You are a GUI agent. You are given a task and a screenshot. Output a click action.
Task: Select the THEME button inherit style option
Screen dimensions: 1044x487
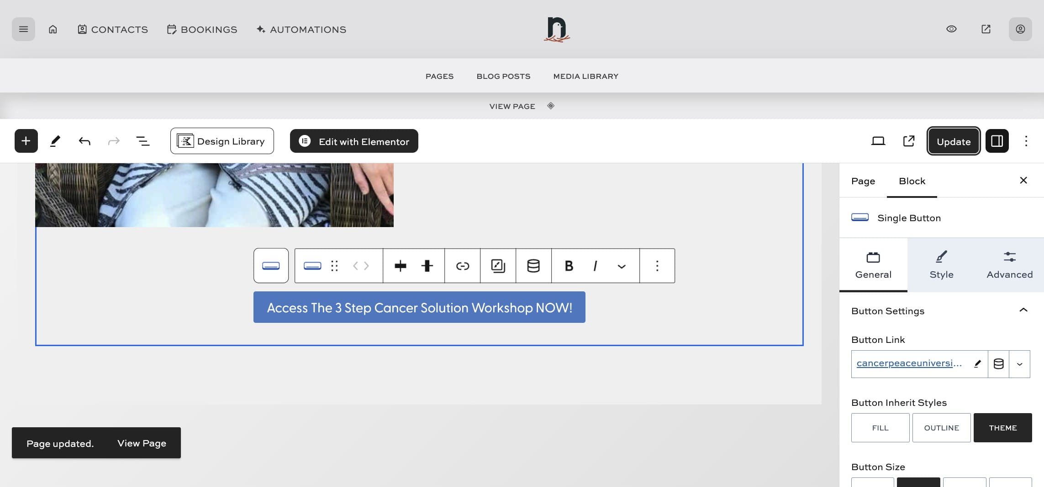point(1003,428)
